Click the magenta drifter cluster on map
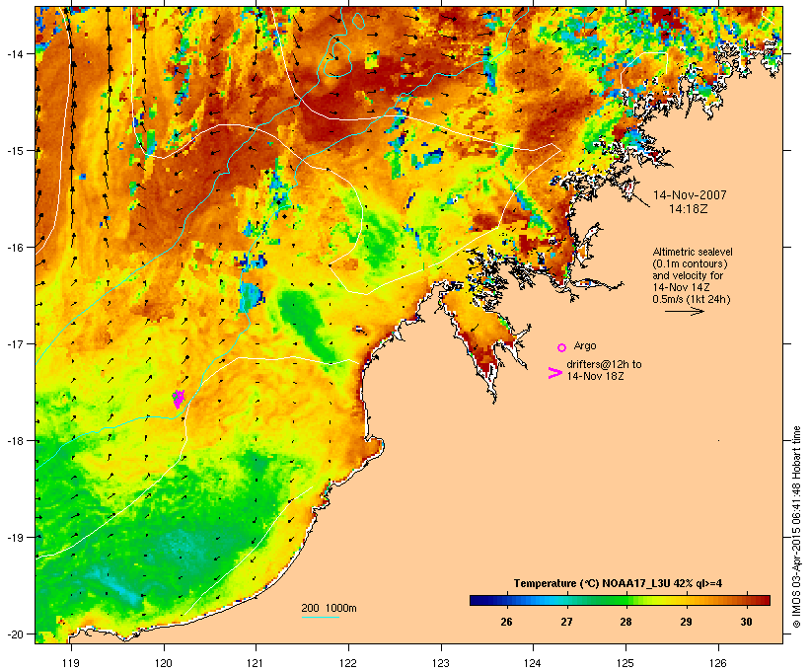 tap(178, 399)
